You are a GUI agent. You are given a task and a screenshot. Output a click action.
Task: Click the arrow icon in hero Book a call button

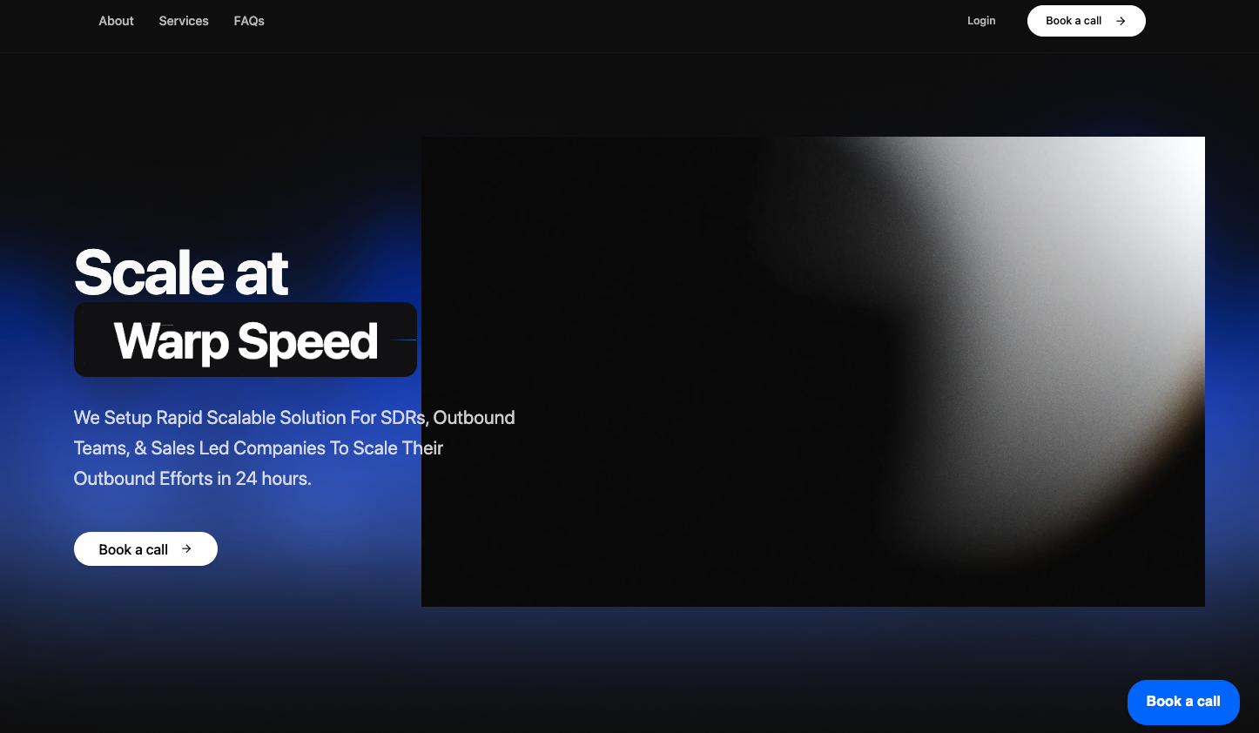[x=186, y=548]
